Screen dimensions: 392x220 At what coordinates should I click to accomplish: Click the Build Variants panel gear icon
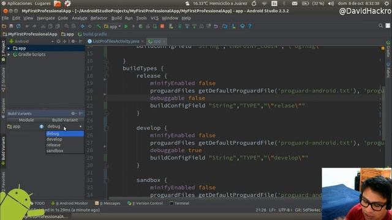pos(73,114)
